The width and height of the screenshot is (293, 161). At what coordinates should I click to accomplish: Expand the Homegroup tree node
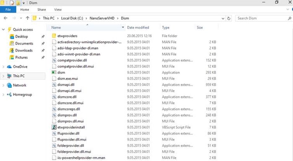(3, 95)
